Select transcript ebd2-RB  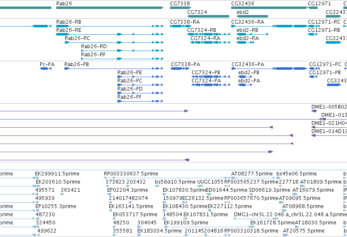coord(252,34)
